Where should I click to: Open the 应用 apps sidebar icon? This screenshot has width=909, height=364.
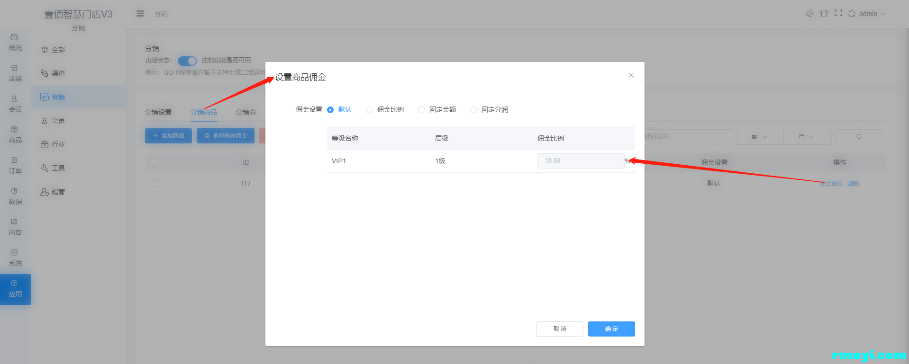click(15, 289)
